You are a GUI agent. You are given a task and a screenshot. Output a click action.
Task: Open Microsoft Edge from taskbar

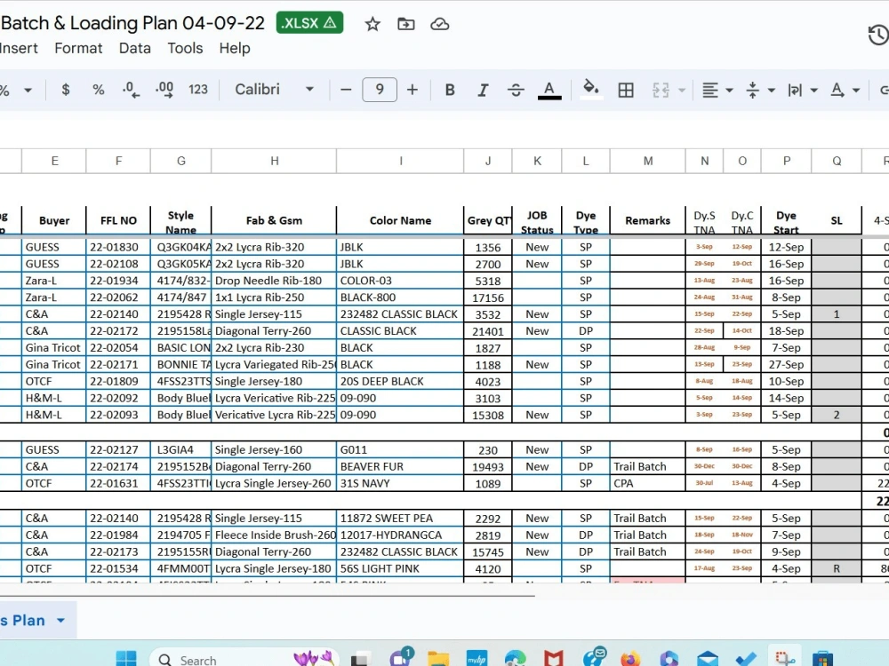click(515, 659)
